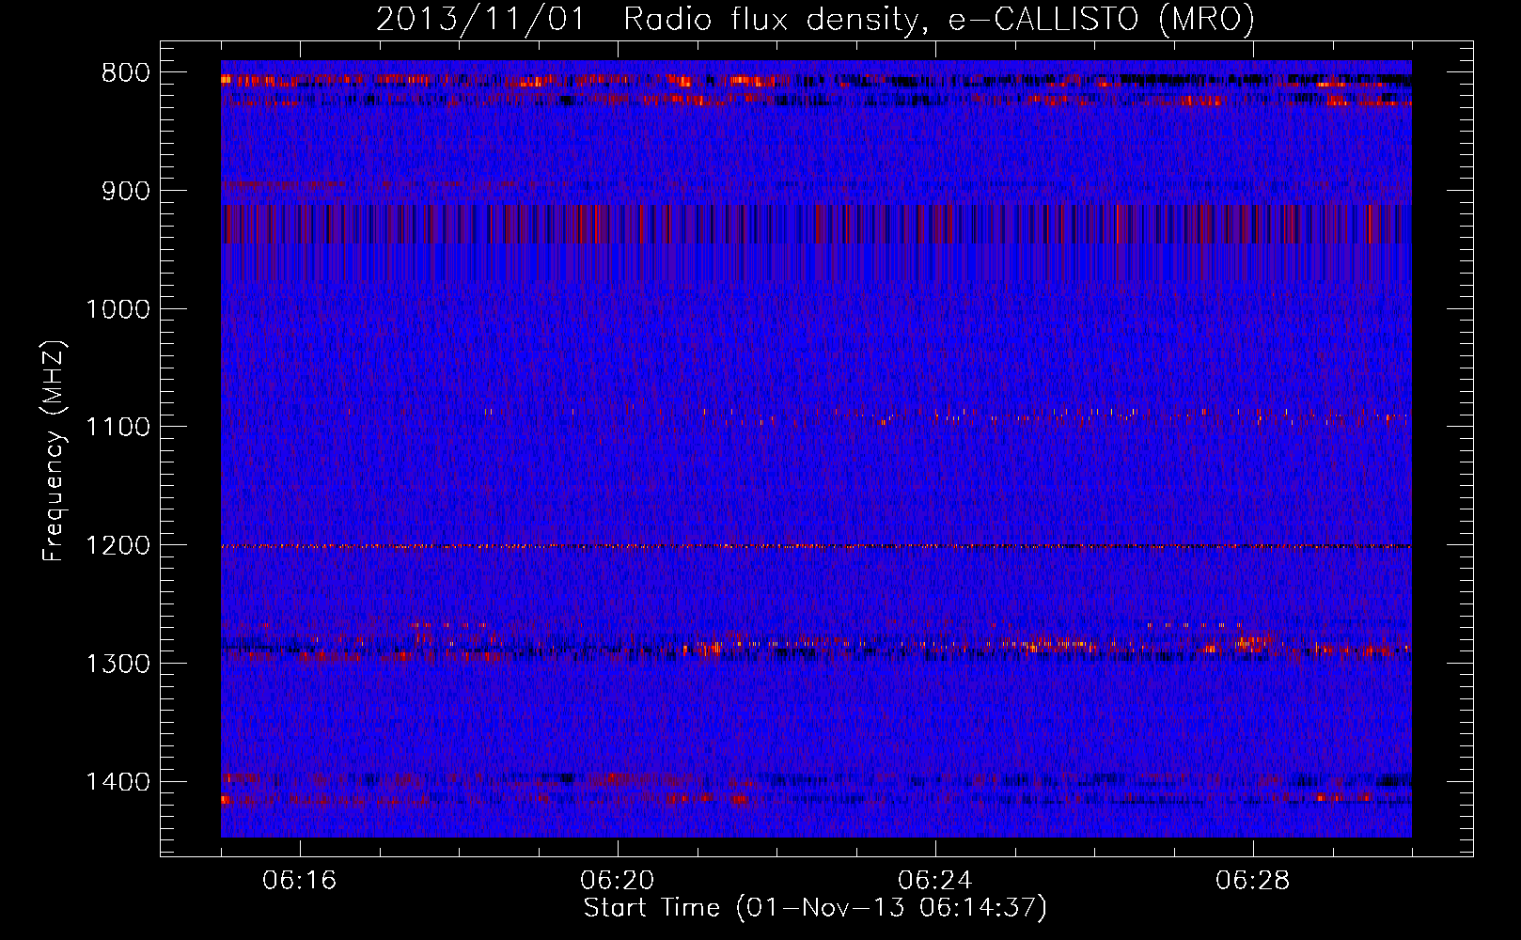Click the 1200 frequency tick label

(118, 546)
